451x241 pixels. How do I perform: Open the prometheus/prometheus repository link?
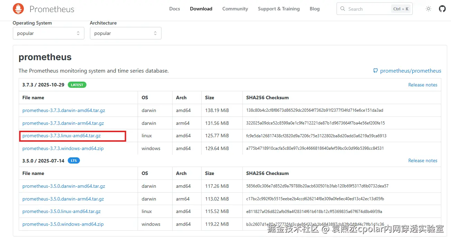tap(411, 71)
